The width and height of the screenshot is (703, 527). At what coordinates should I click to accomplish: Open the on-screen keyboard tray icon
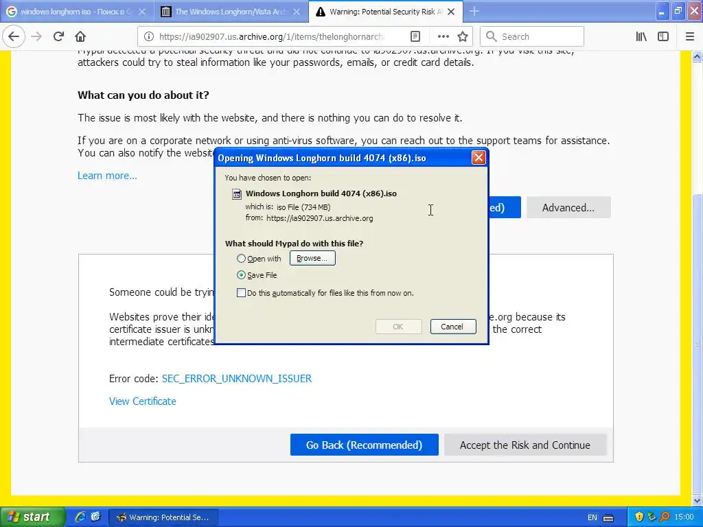click(608, 517)
